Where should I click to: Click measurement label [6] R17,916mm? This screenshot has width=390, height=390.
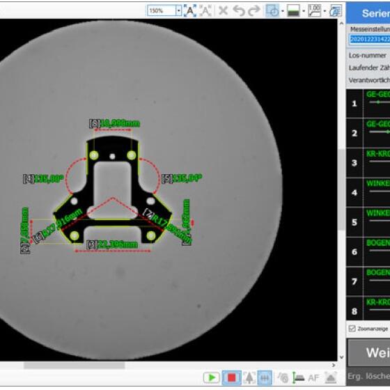tap(57, 226)
